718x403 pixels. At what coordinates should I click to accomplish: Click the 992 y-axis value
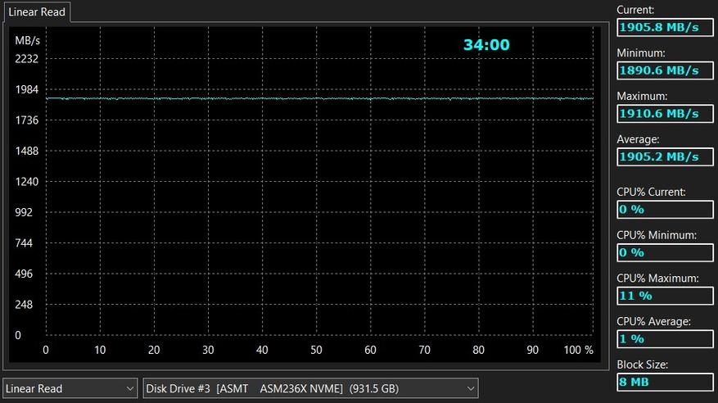click(x=24, y=212)
